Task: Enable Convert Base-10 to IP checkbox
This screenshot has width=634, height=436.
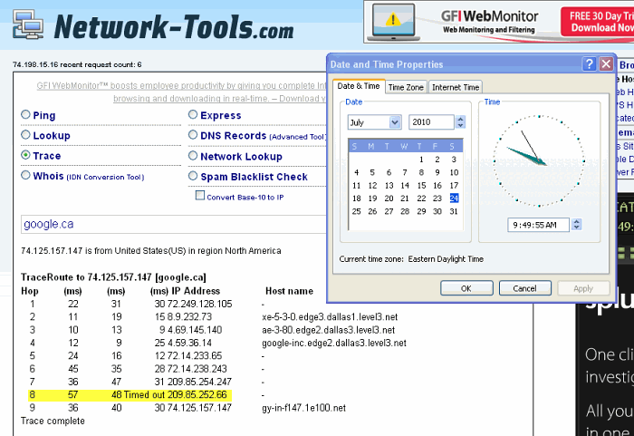Action: pyautogui.click(x=200, y=195)
